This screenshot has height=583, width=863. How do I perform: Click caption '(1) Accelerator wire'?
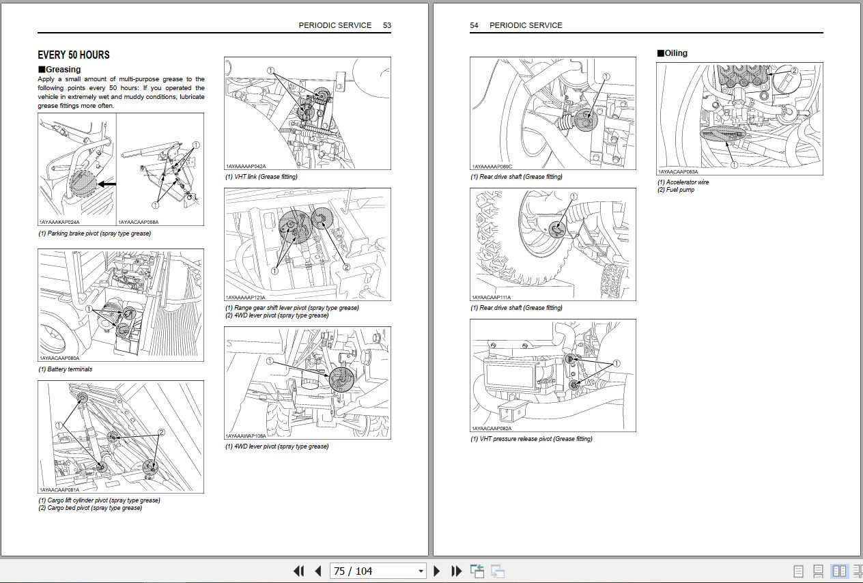683,182
